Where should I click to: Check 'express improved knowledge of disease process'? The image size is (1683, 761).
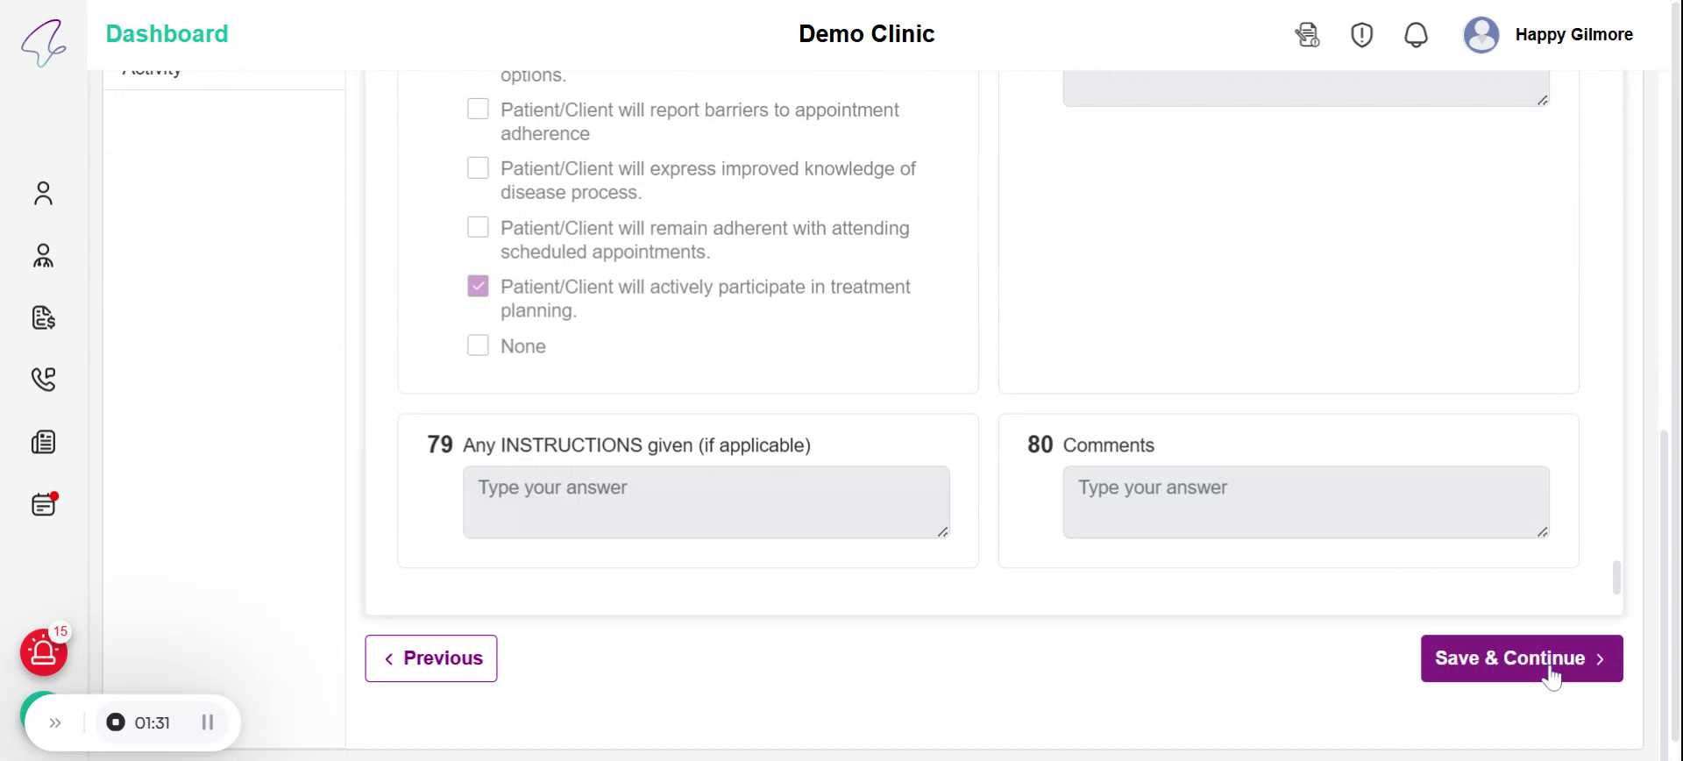tap(478, 167)
